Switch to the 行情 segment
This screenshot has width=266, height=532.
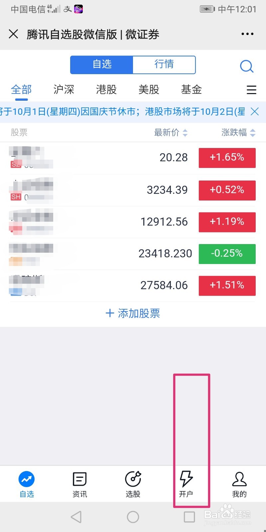point(164,65)
